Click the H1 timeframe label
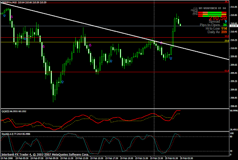238x160 pixels. (x=219, y=8)
